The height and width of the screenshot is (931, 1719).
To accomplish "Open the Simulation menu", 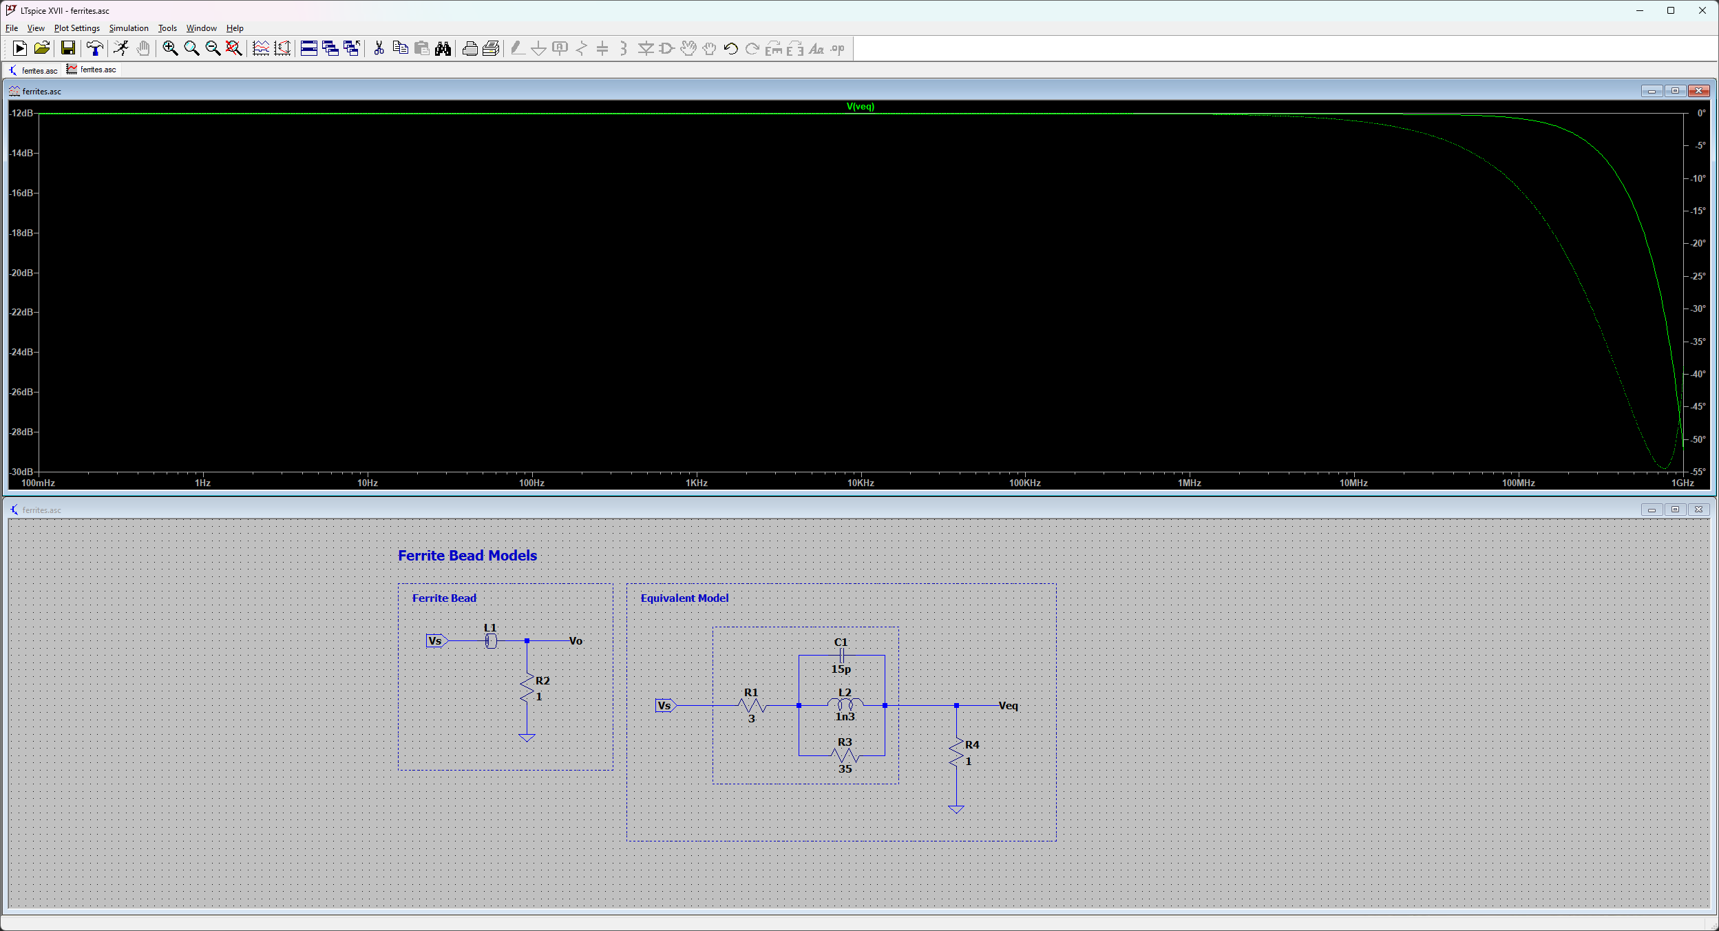I will [x=129, y=28].
